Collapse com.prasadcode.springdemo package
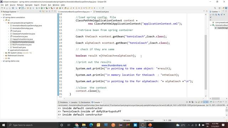The image size is (228, 128). (6, 23)
